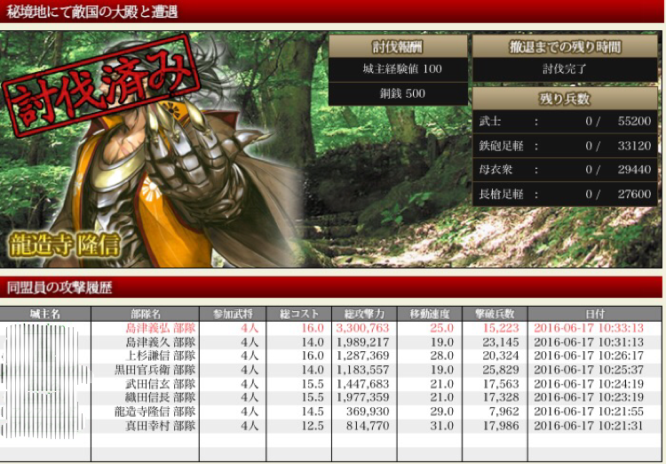
Task: Click the 城主名 column header
Action: 45,314
